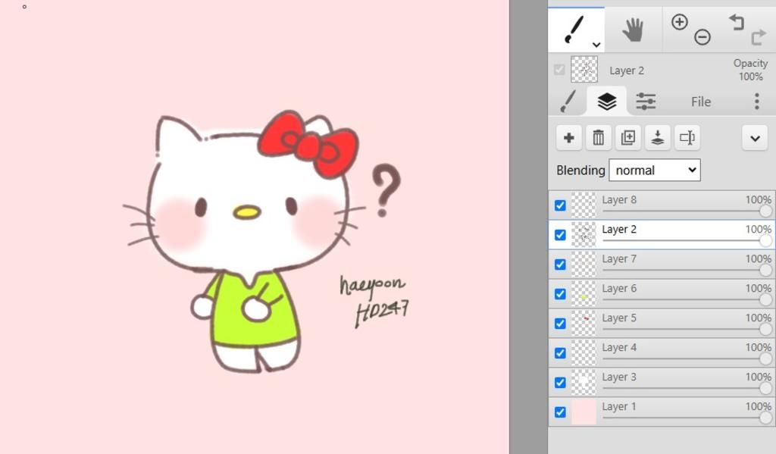The width and height of the screenshot is (776, 454).
Task: Open the three-dot more options menu
Action: [x=756, y=102]
